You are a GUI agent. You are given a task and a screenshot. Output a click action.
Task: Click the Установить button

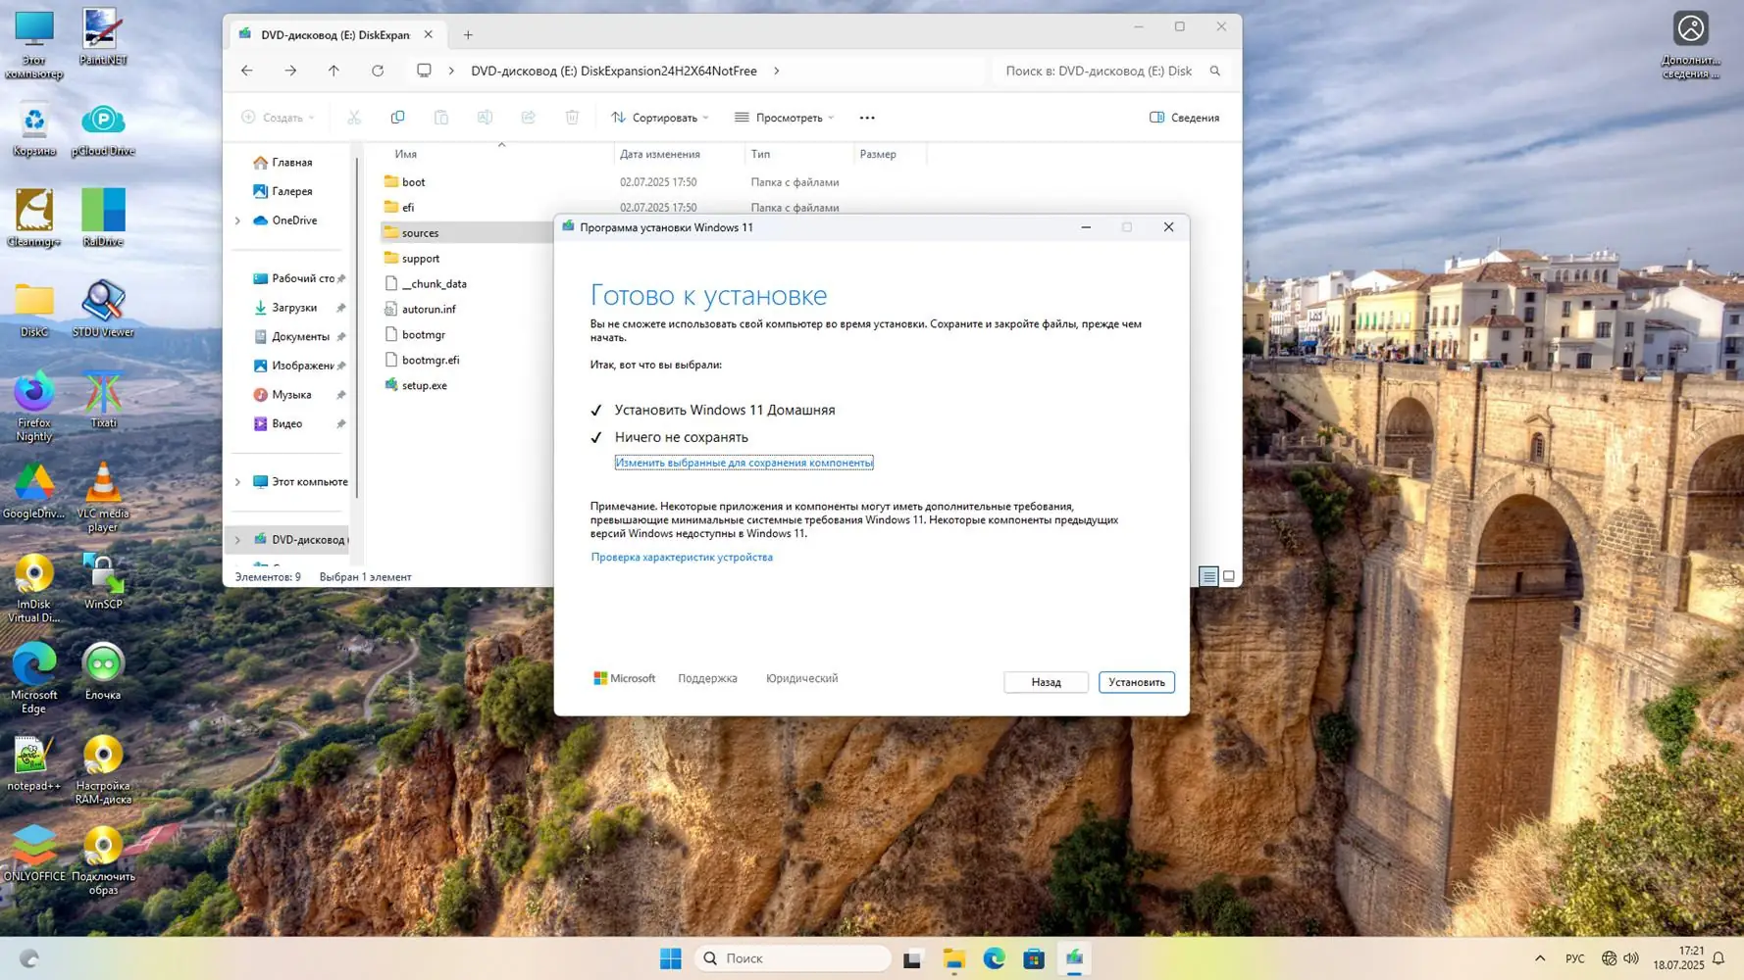[x=1137, y=682]
